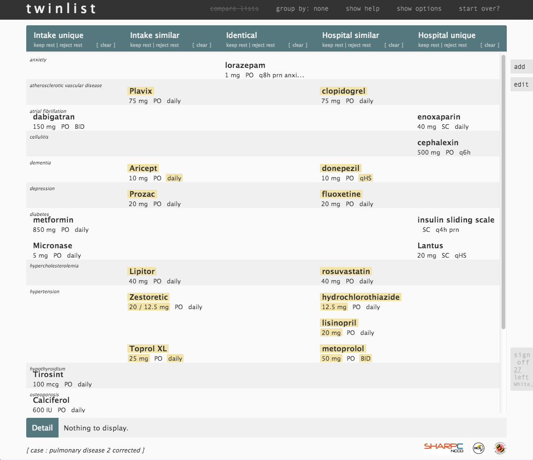Click keep rest under Intake similar
The image size is (533, 460).
click(x=141, y=45)
